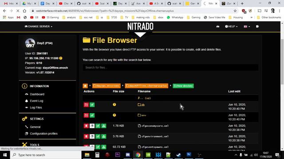The width and height of the screenshot is (284, 159).
Task: Open the Windows notification center
Action: click(x=277, y=155)
